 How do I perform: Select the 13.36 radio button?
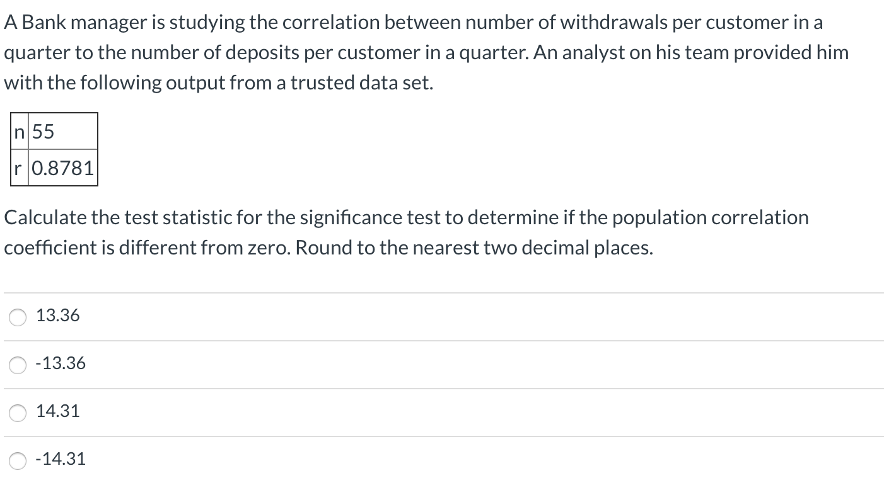(18, 317)
